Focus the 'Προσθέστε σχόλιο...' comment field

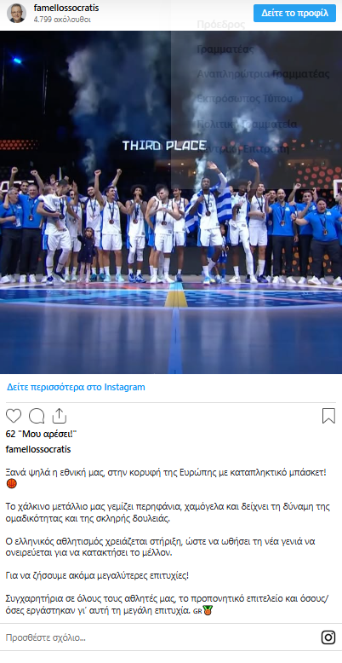click(161, 637)
